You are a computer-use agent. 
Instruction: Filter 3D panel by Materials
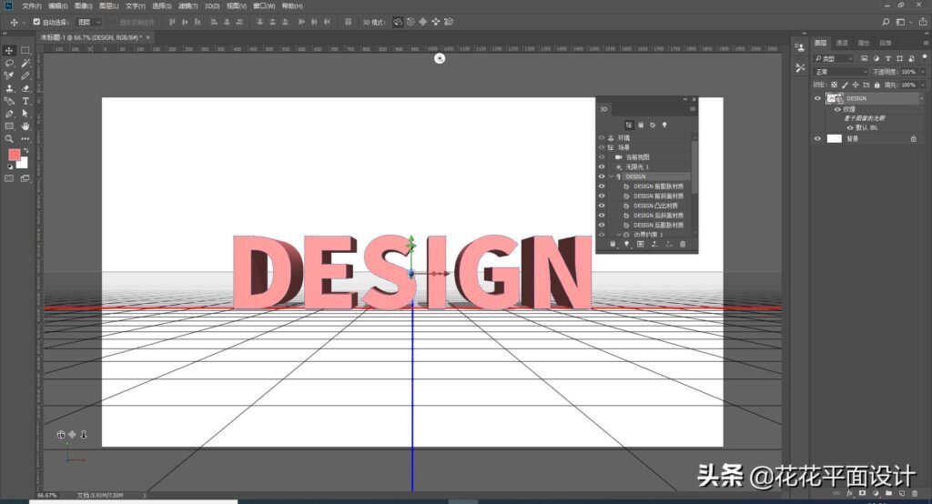[653, 125]
